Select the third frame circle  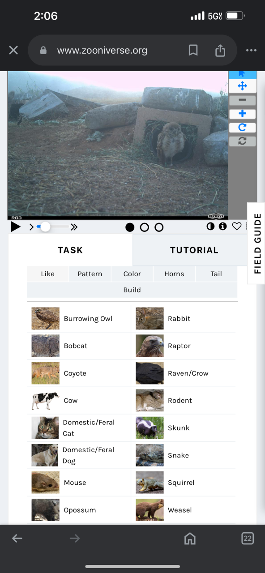(159, 227)
